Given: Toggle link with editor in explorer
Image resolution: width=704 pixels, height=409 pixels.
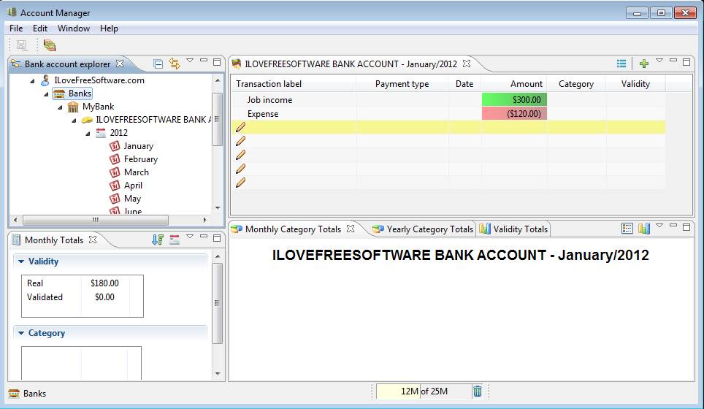Looking at the screenshot, I should pyautogui.click(x=175, y=64).
